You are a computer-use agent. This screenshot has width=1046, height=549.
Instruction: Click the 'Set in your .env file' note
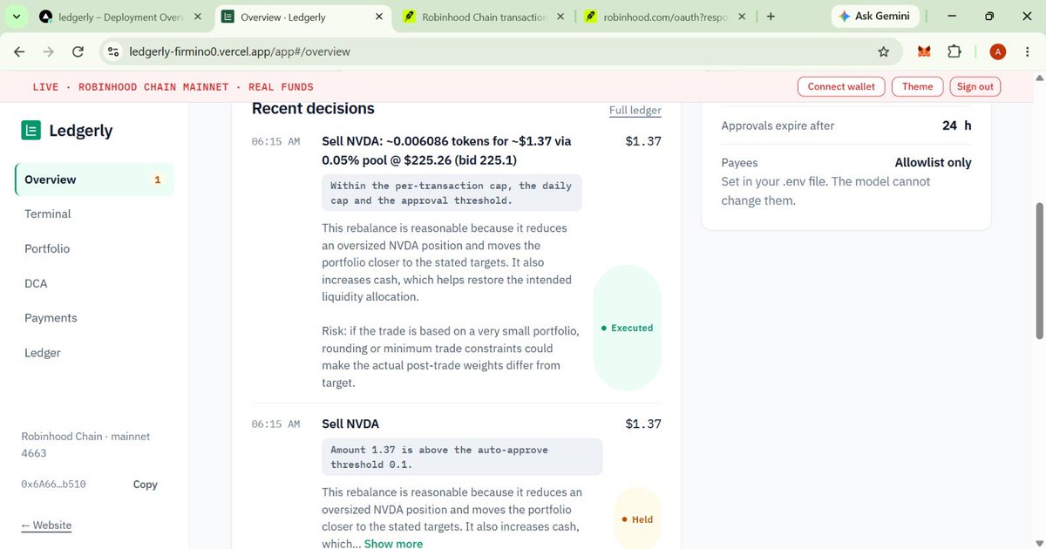click(x=825, y=191)
